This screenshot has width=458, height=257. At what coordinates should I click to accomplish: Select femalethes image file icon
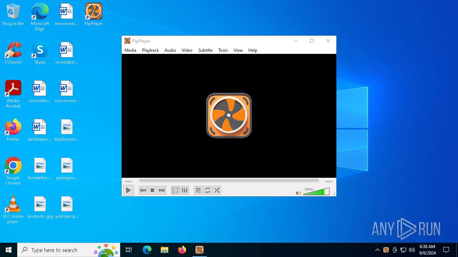pos(40,169)
